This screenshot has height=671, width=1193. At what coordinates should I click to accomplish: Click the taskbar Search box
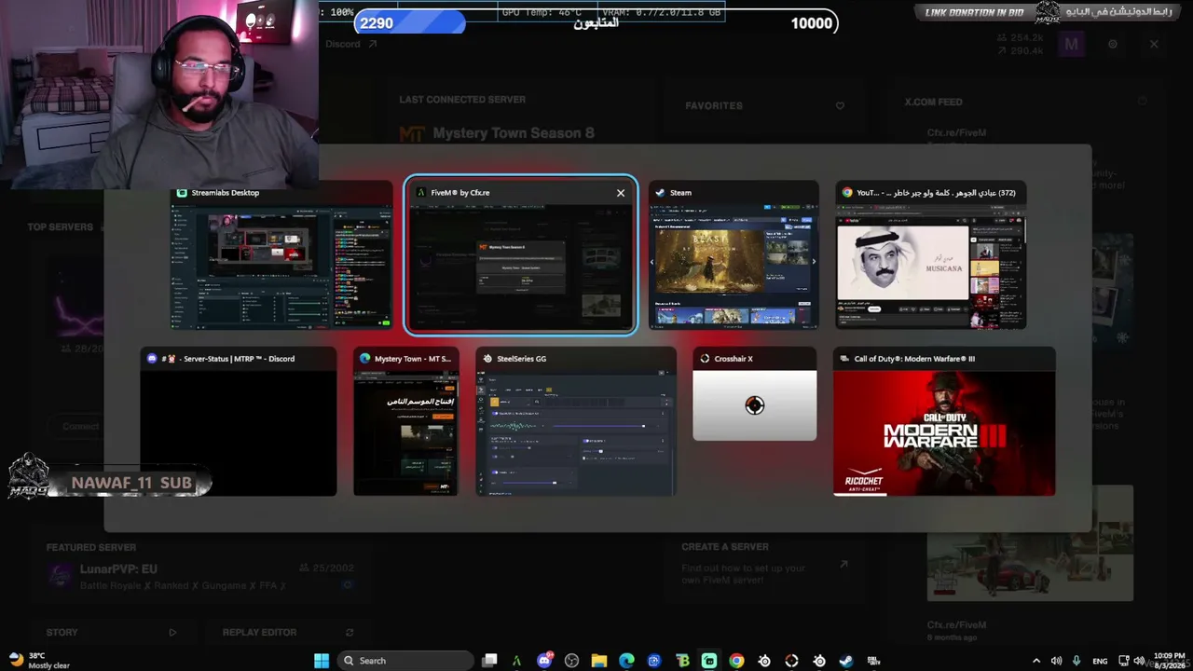(405, 661)
